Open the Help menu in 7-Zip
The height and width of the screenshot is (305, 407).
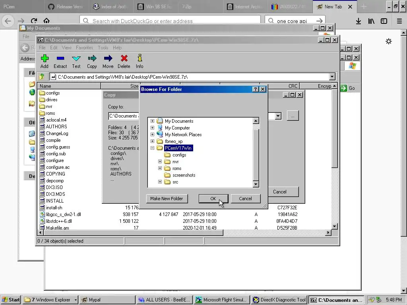tap(117, 48)
